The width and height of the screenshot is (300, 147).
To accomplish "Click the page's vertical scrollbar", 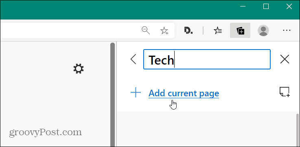I will click(x=112, y=95).
